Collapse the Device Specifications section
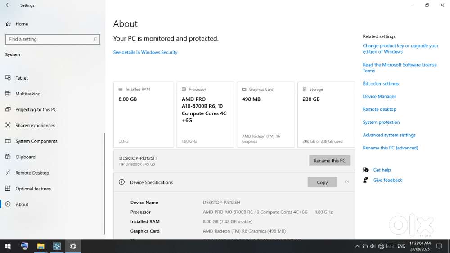Screen dimensions: 450x253 [x=346, y=182]
